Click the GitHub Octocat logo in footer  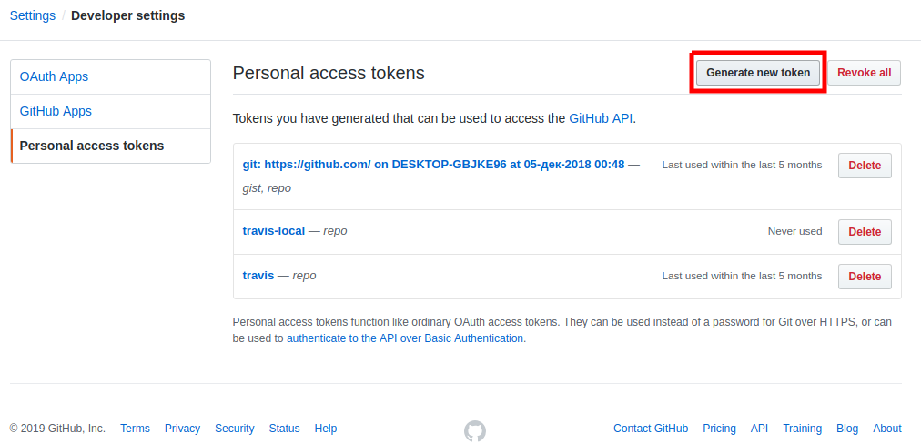[474, 430]
